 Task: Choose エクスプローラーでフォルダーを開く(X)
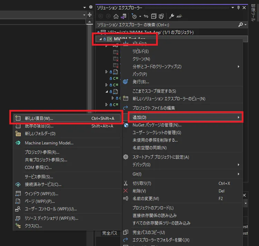tap(182, 240)
